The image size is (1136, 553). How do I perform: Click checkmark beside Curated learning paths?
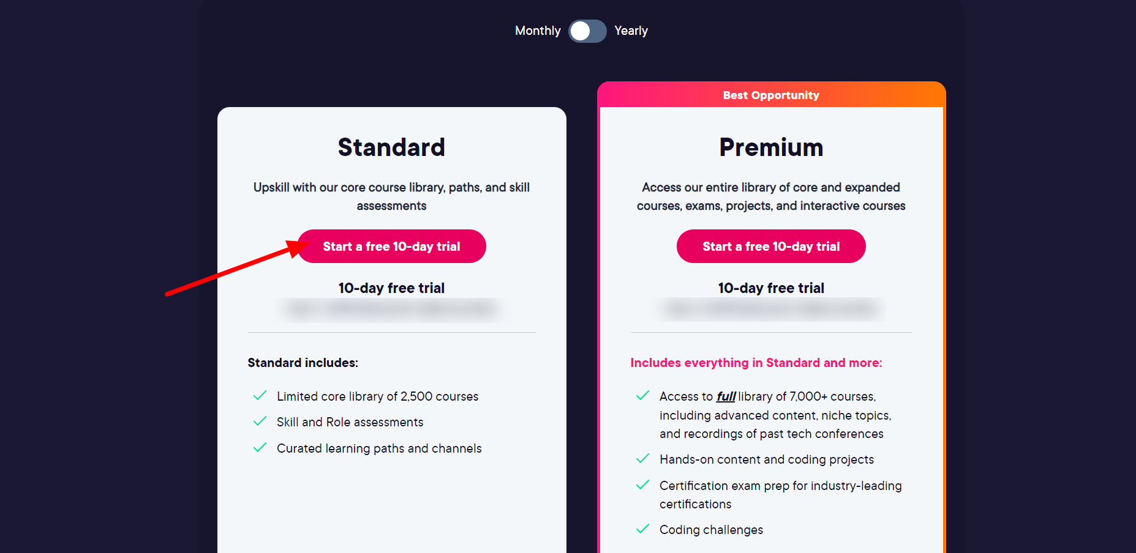tap(260, 448)
